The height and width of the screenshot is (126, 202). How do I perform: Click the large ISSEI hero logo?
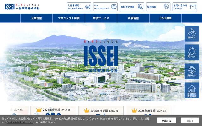coord(101,56)
